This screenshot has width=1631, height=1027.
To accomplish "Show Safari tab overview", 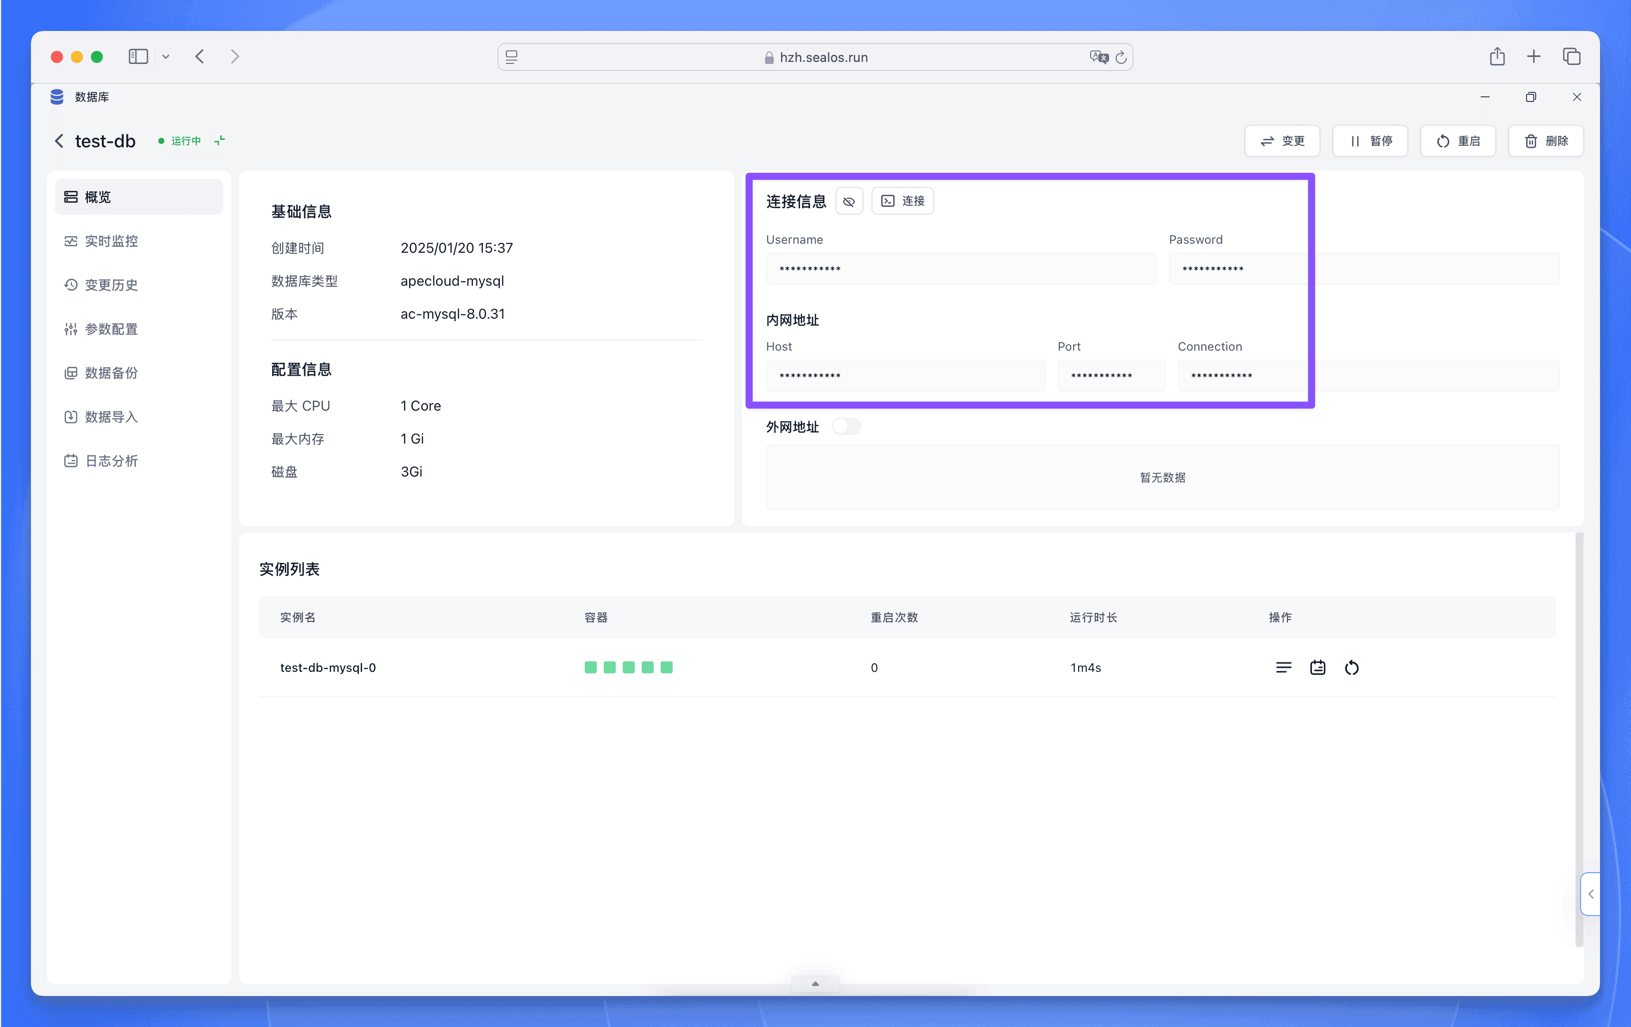I will (1572, 56).
